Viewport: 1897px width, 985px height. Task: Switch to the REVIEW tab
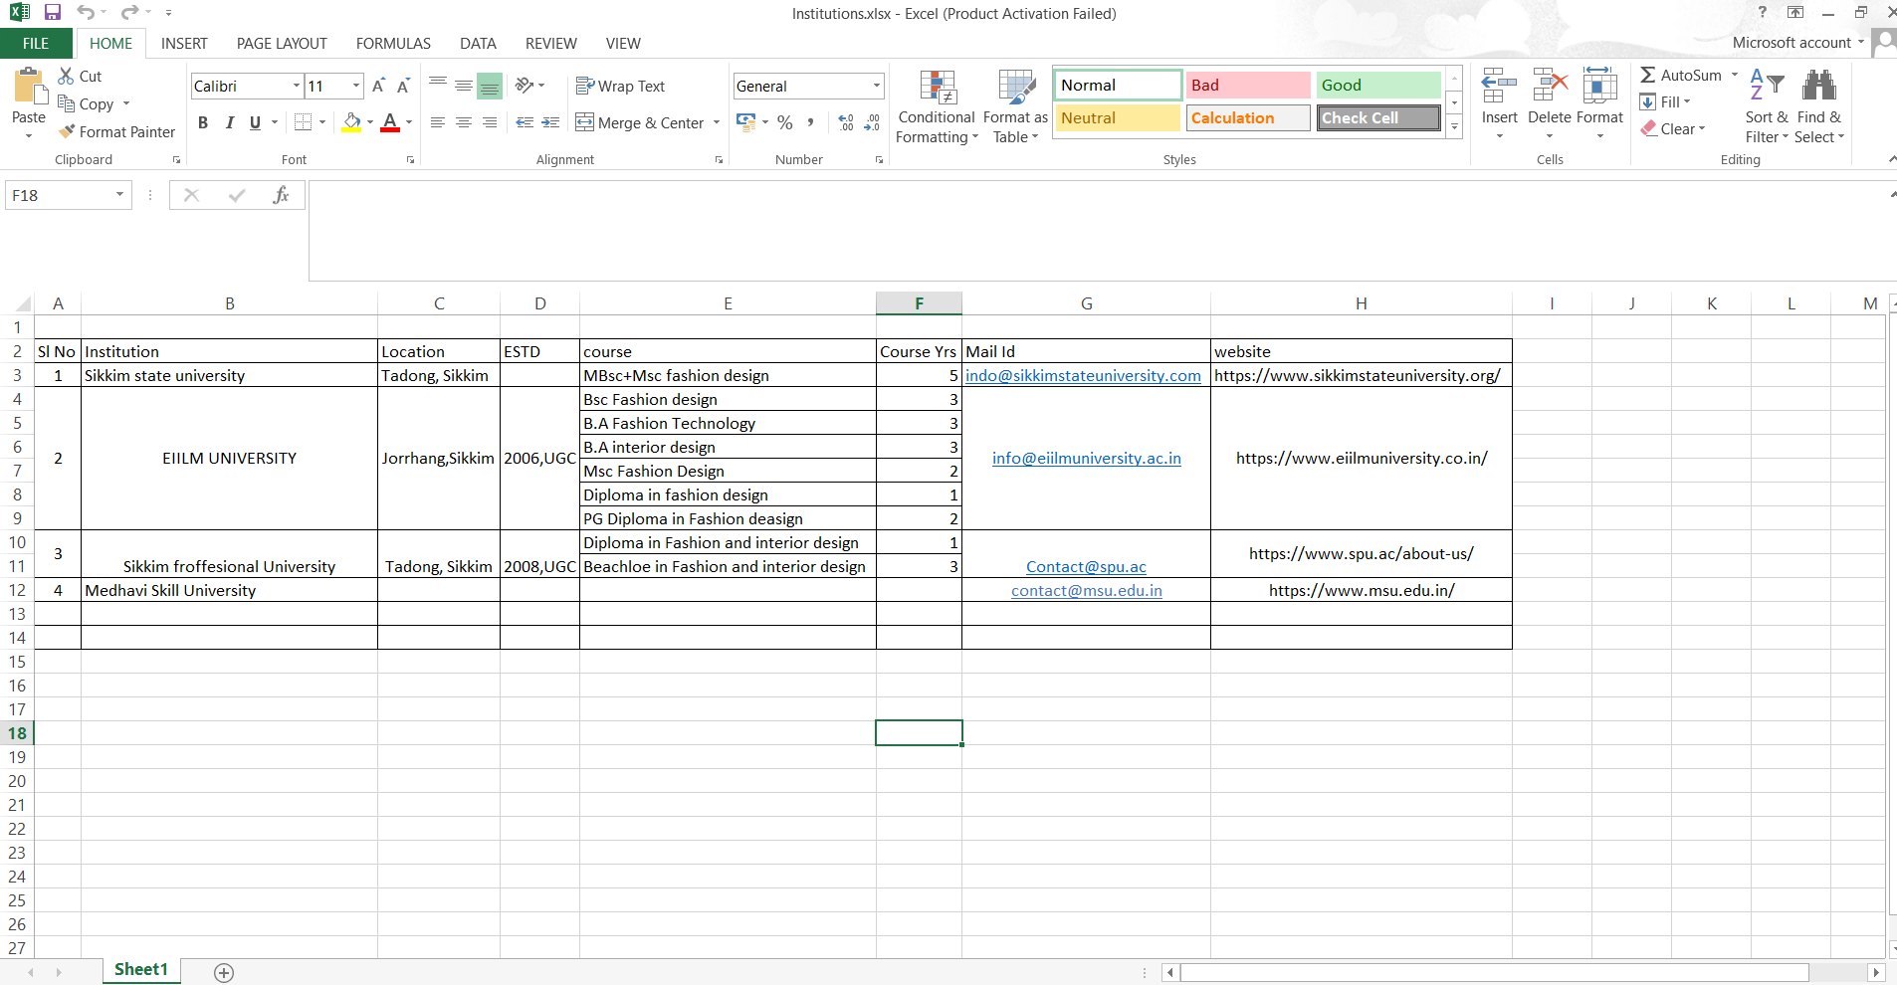point(550,43)
